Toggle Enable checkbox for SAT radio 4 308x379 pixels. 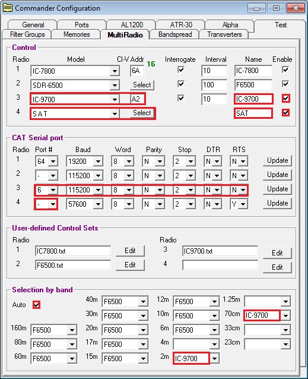pyautogui.click(x=286, y=113)
